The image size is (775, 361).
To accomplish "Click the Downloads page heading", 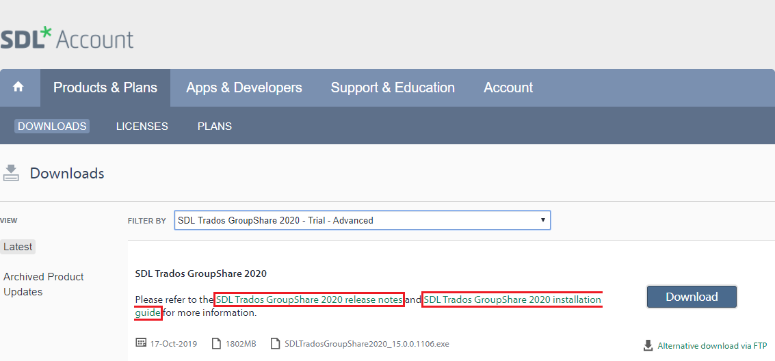I will (67, 174).
